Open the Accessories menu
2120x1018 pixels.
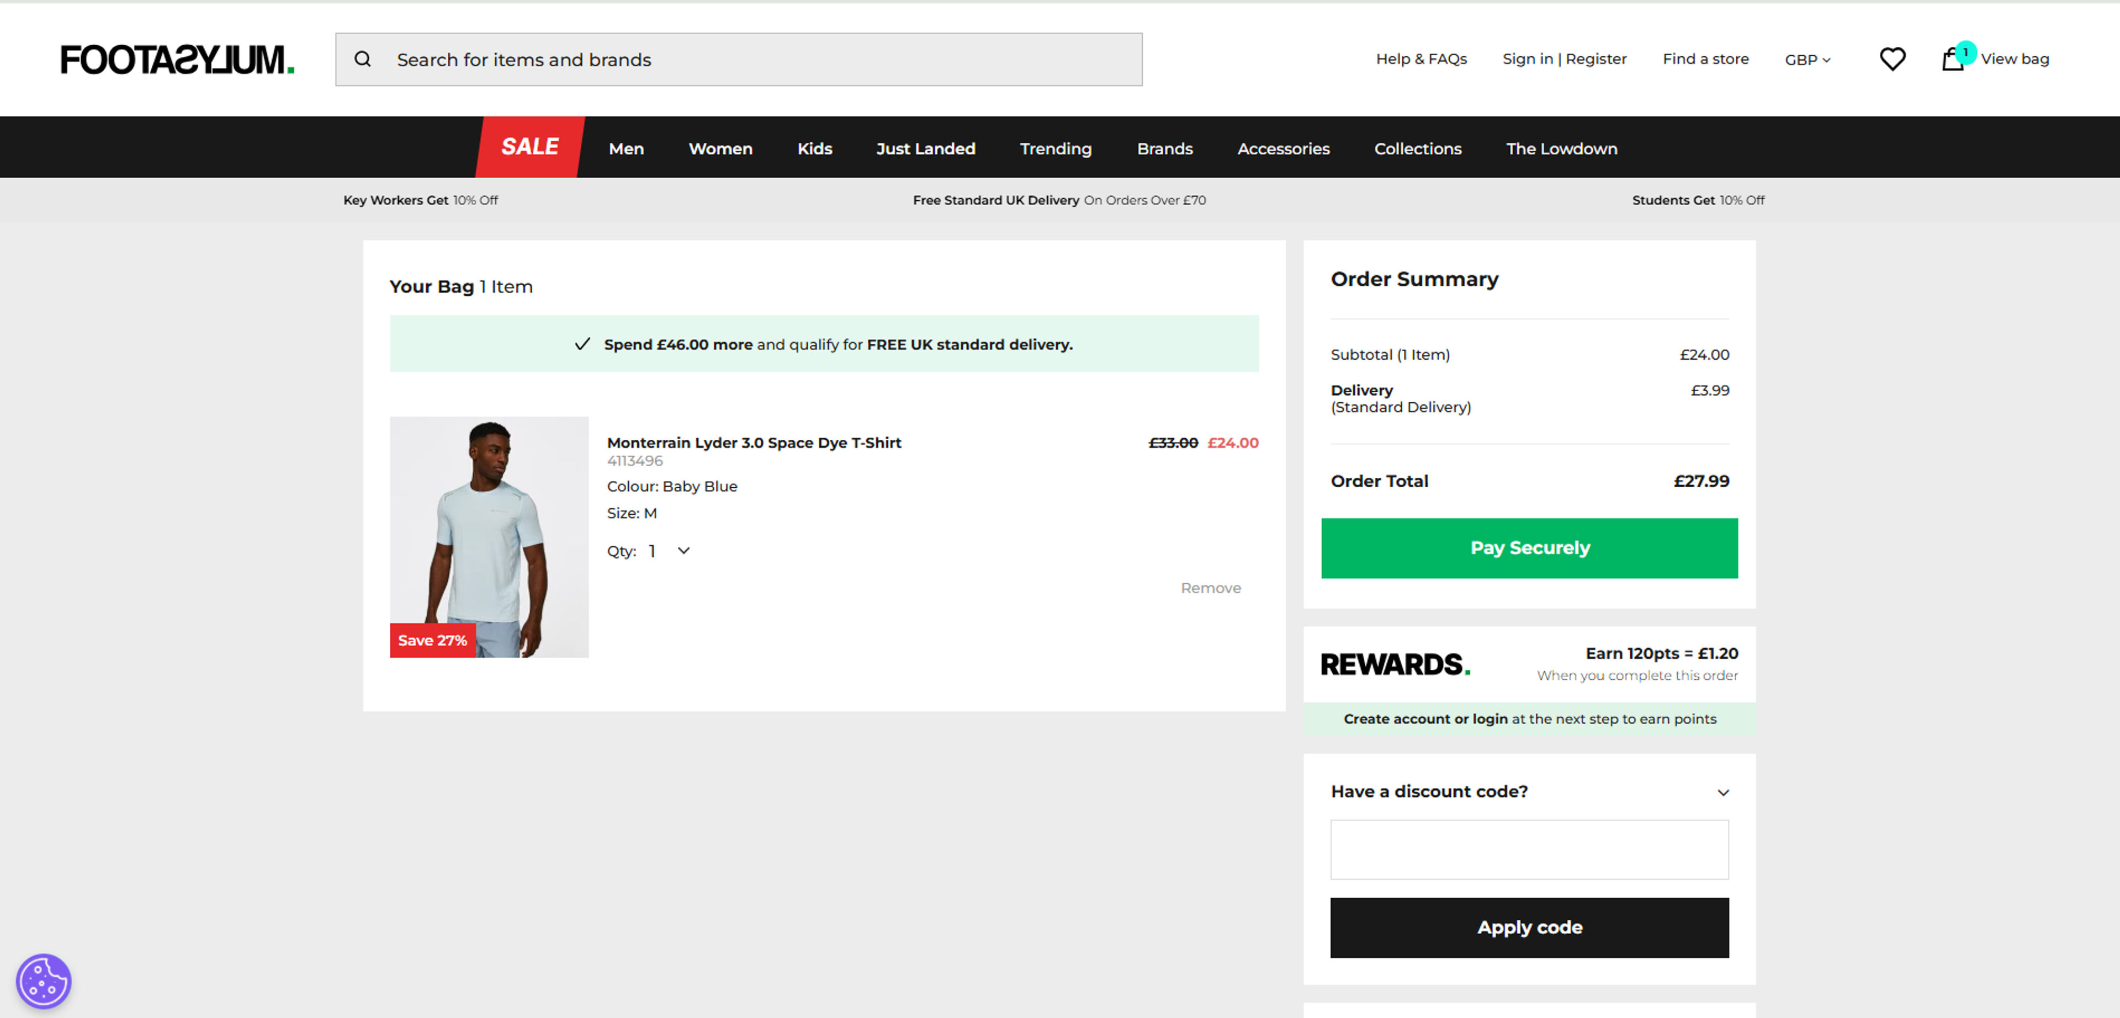point(1283,149)
